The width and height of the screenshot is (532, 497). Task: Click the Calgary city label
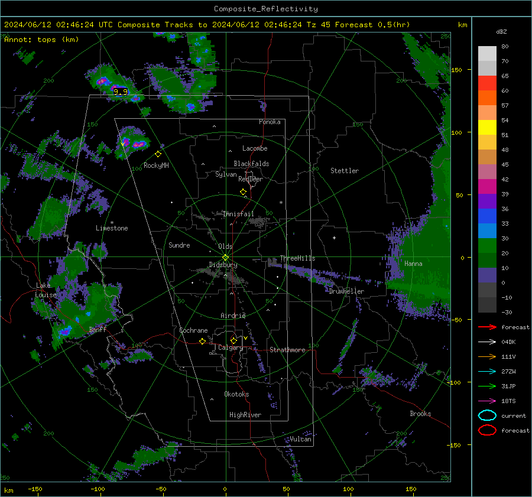click(x=231, y=347)
